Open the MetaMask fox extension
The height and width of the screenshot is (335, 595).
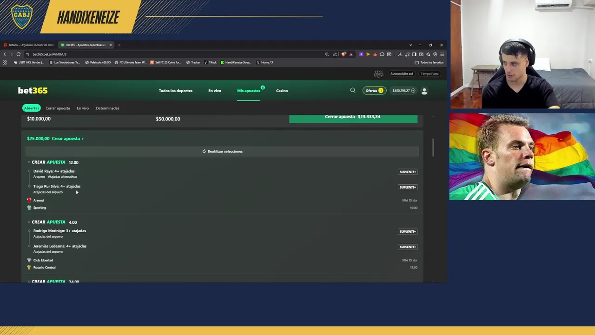coord(375,54)
